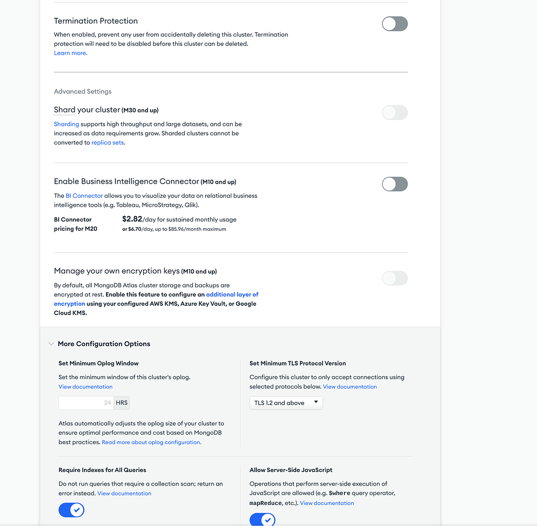537x526 pixels.
Task: Open View documentation for TLS Protocol Version
Action: pos(350,387)
